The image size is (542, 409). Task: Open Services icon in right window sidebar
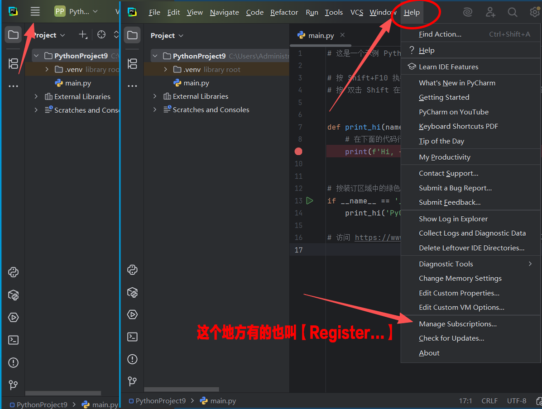coord(132,315)
